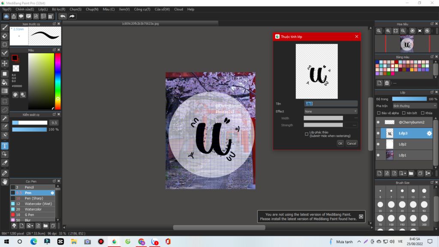439x247 pixels.
Task: Select the Lasso tool
Action: (5, 110)
